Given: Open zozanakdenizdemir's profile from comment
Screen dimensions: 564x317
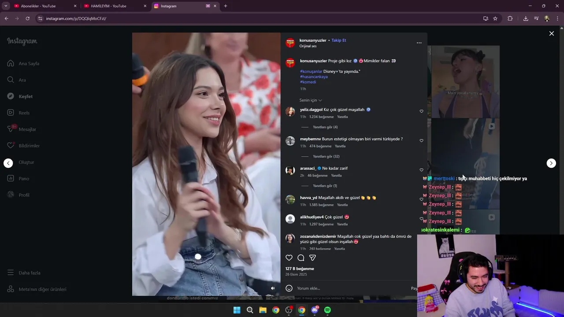Looking at the screenshot, I should (318, 236).
